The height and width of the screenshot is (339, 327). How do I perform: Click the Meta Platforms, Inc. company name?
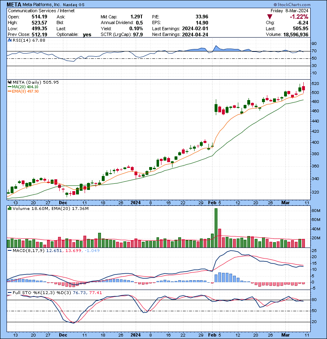point(42,4)
